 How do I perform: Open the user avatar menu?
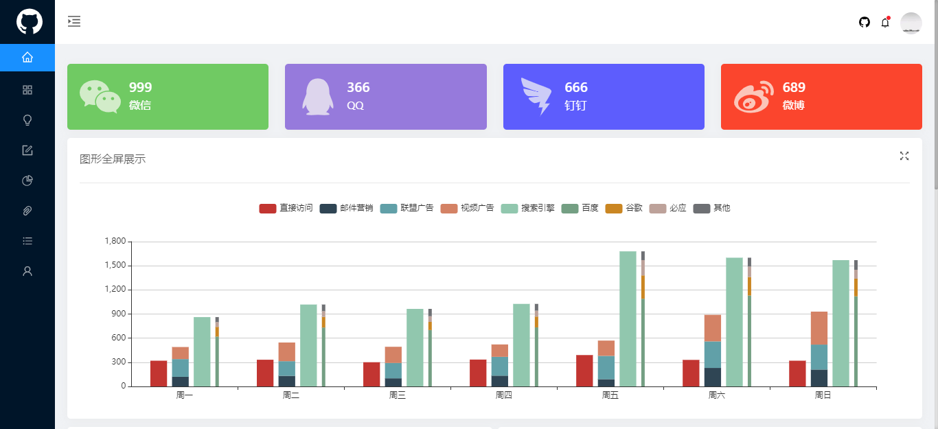coord(911,23)
